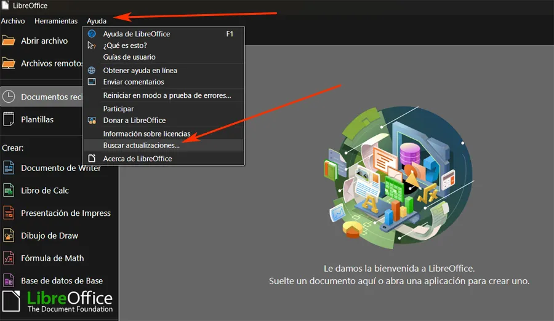The width and height of the screenshot is (554, 321).
Task: Open the Herramientas menu
Action: coord(56,21)
